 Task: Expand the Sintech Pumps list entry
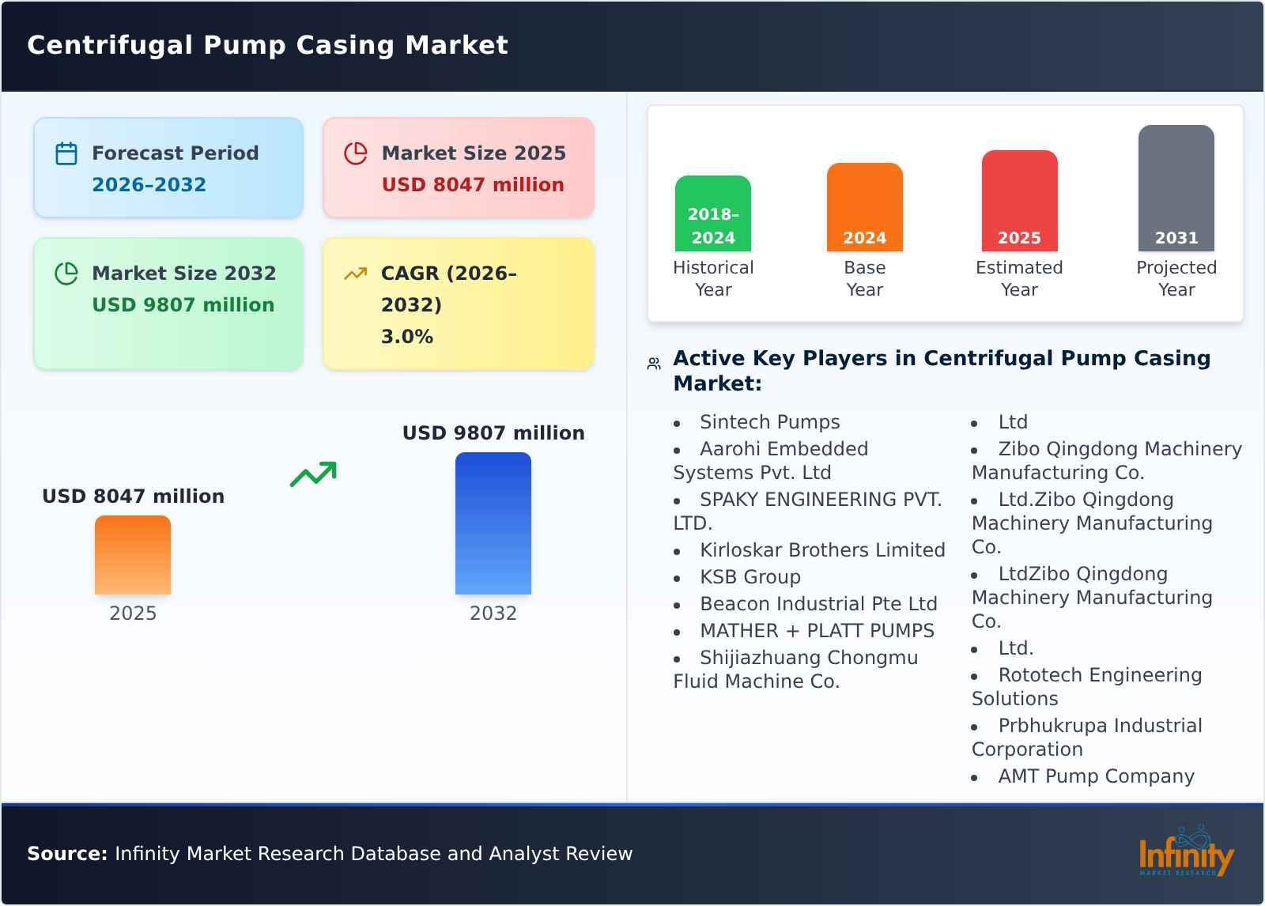(769, 421)
